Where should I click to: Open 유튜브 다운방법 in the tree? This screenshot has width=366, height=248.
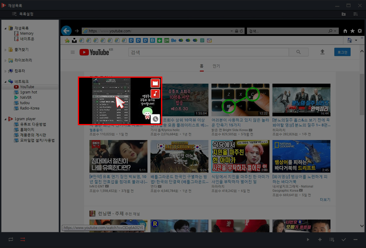click(x=33, y=124)
